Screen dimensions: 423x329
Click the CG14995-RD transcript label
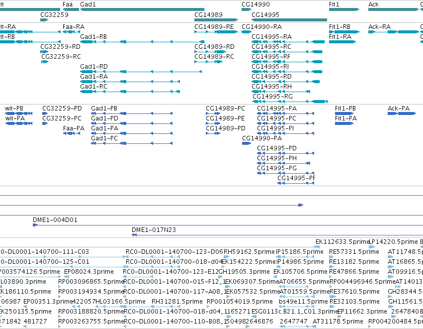[272, 77]
